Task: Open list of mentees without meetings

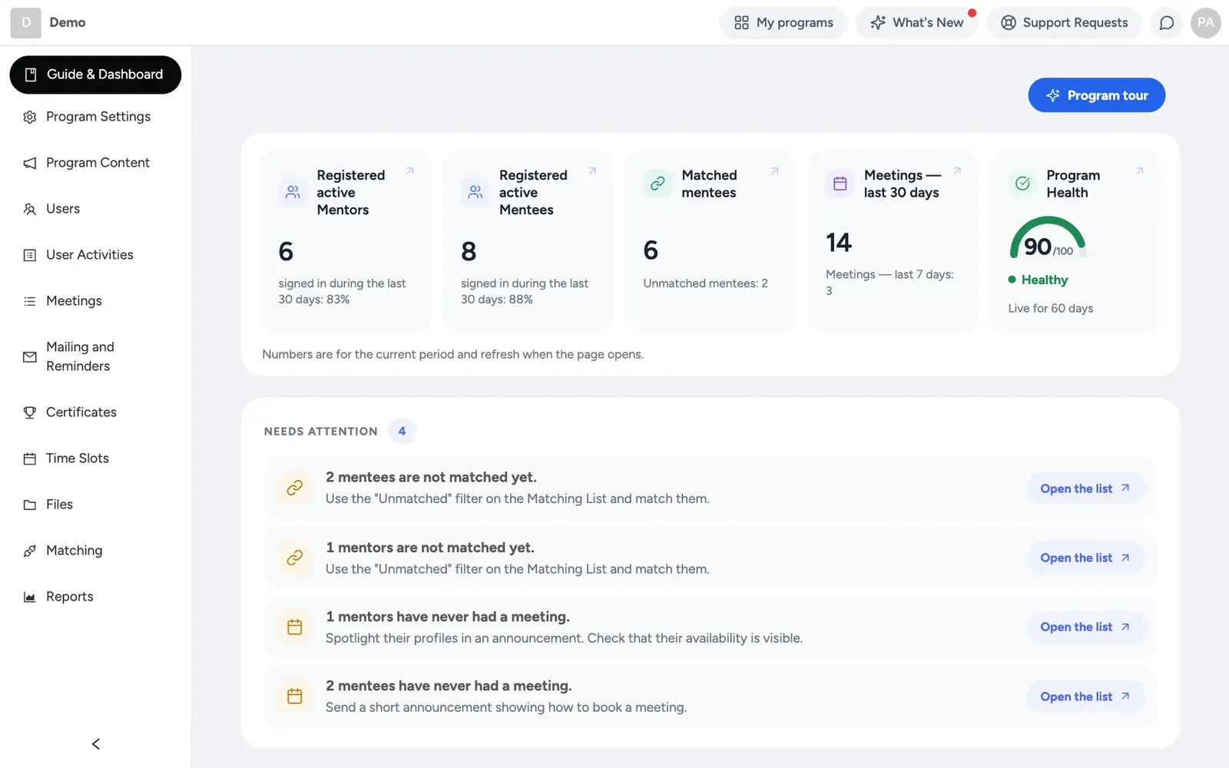Action: 1085,697
